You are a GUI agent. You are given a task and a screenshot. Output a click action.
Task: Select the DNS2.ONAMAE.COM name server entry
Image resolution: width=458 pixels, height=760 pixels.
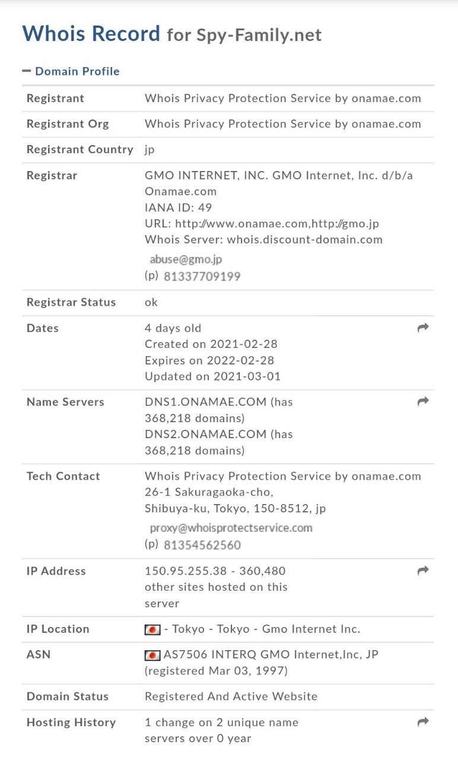pos(206,434)
